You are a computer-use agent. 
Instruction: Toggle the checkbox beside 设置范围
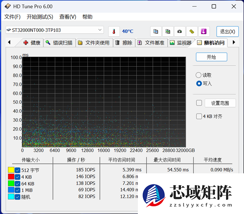(x=199, y=103)
